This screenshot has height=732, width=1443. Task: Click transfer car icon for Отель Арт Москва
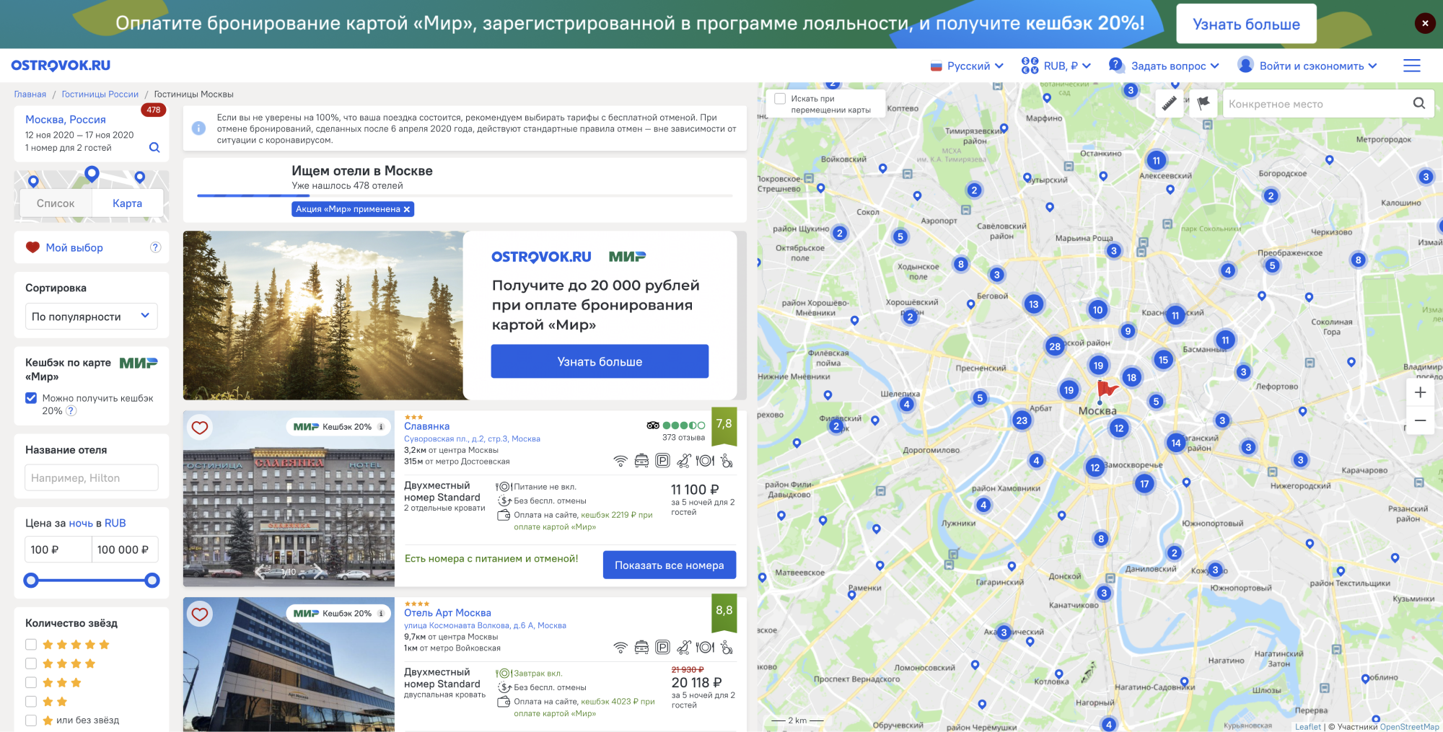(641, 647)
